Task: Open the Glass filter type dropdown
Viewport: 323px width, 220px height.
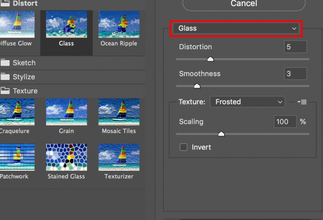Action: tap(237, 29)
